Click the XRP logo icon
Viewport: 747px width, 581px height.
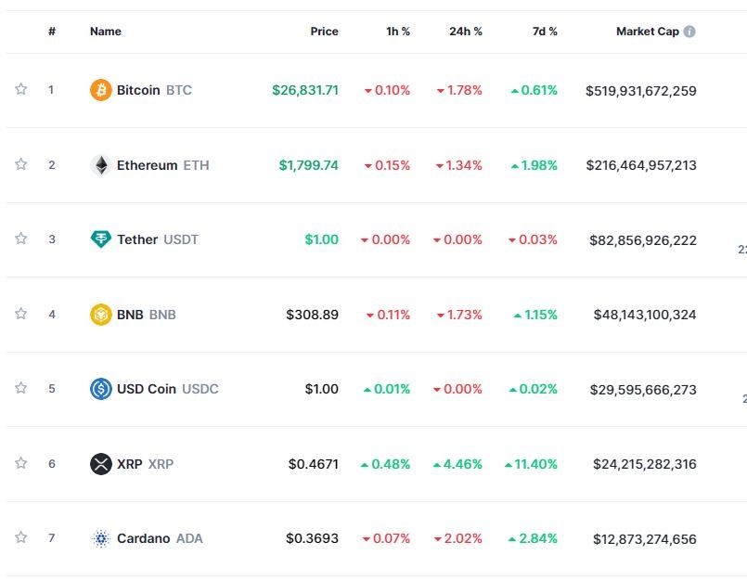pyautogui.click(x=100, y=463)
